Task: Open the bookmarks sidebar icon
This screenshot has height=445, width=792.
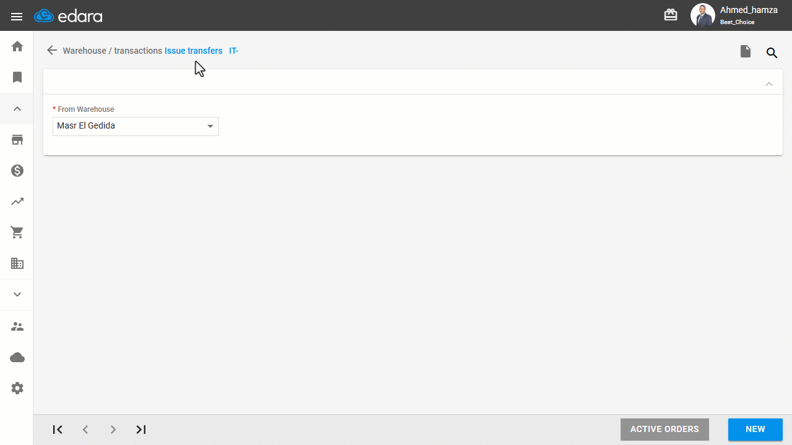Action: pos(17,77)
